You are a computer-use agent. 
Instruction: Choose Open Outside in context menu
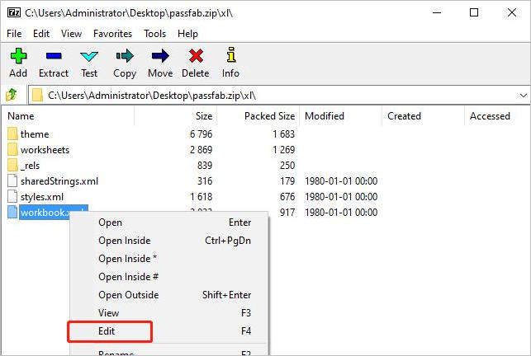pyautogui.click(x=169, y=295)
